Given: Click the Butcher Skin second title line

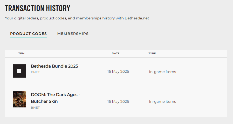Looking at the screenshot, I should [44, 101].
